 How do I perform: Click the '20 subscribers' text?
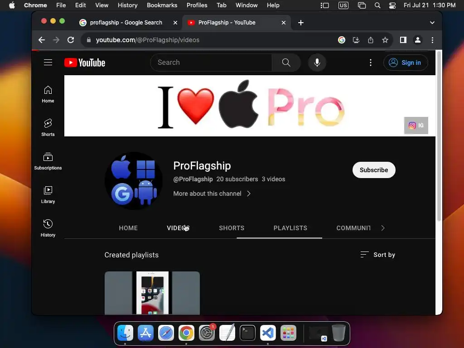click(237, 179)
